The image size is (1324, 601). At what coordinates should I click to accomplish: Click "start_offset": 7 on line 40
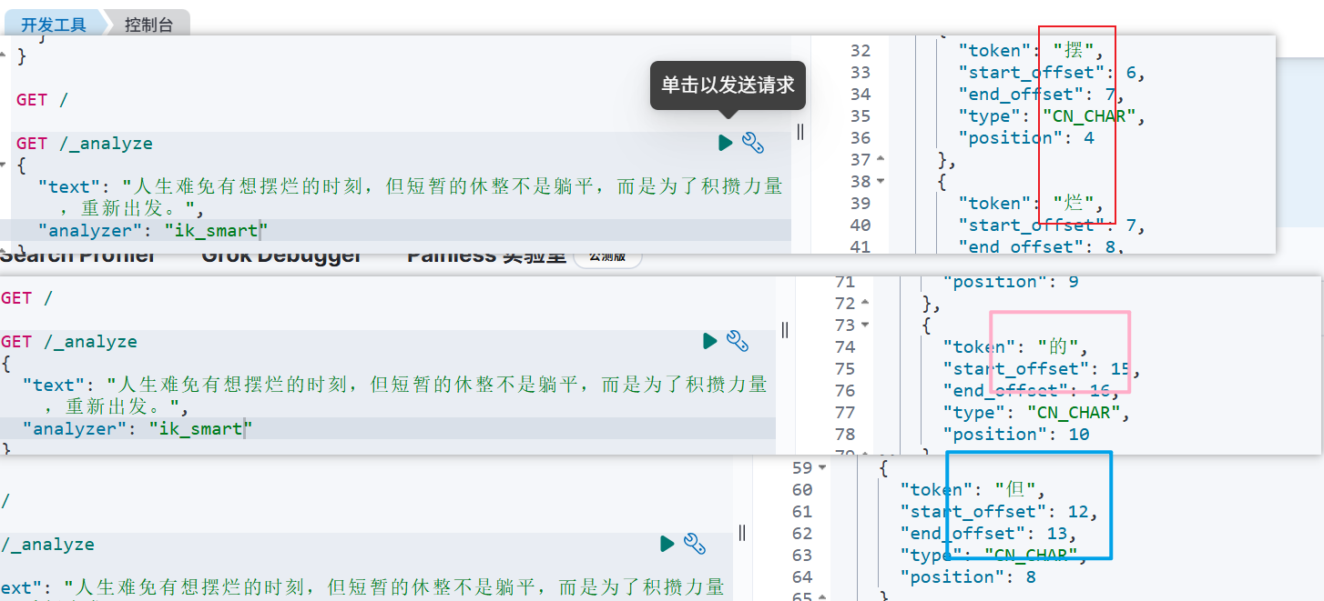pyautogui.click(x=1052, y=225)
